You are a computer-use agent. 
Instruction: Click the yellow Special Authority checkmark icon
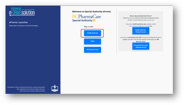94,20
